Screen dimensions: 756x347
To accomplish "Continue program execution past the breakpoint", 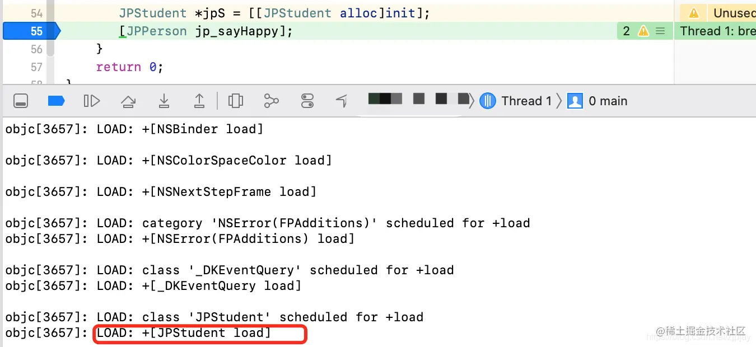I will click(x=91, y=101).
